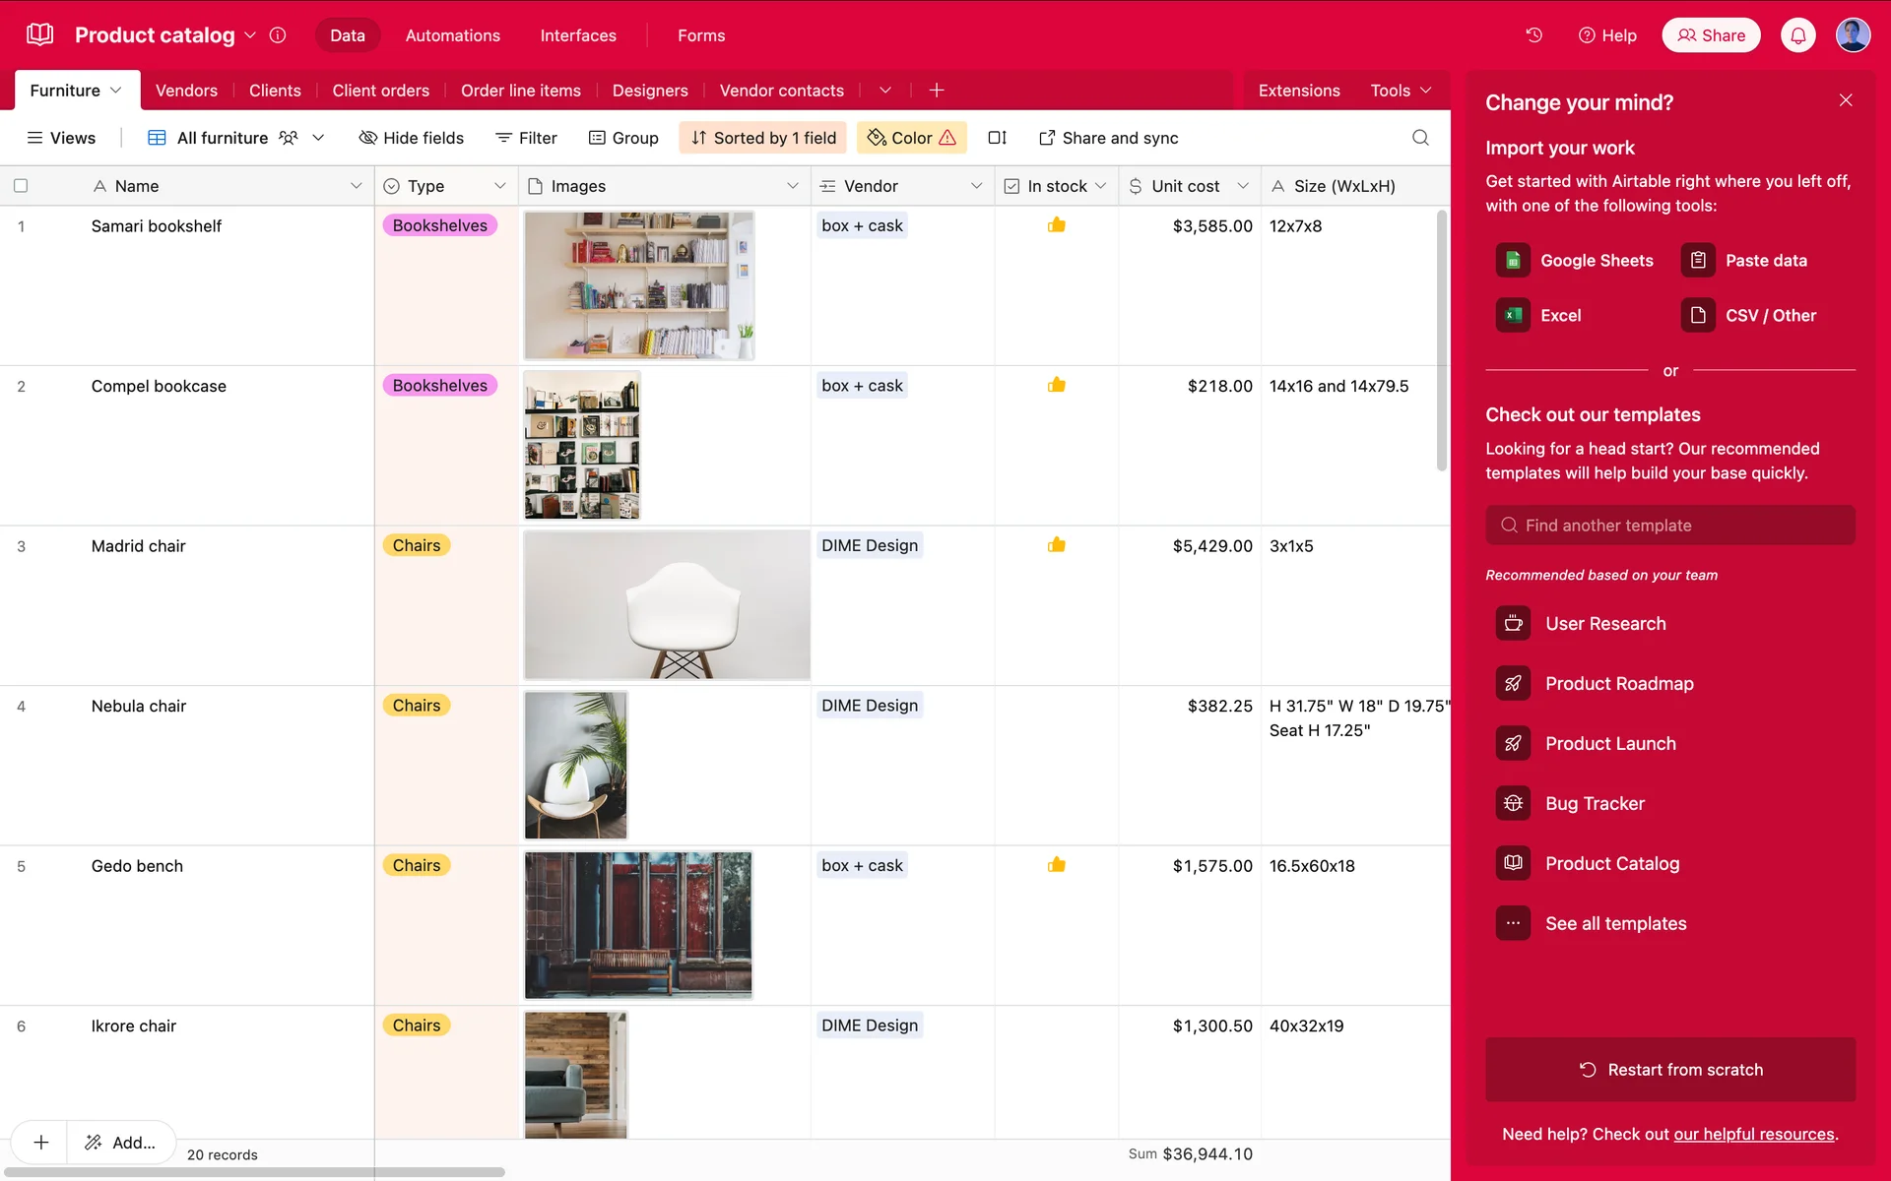Click Restart from scratch button
Screen dimensions: 1891x1181
(x=1669, y=1070)
